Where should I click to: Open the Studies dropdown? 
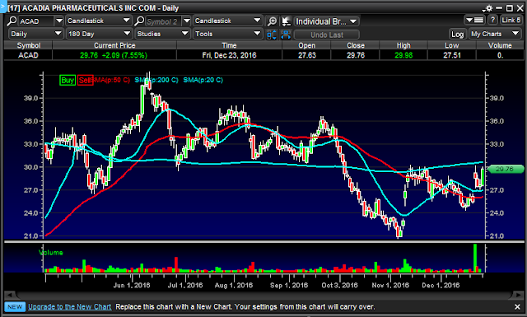point(163,34)
